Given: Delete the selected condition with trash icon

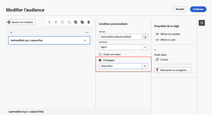Looking at the screenshot, I should [x=88, y=22].
